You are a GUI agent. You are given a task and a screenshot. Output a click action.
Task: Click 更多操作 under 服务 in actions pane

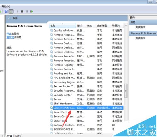click(x=140, y=27)
